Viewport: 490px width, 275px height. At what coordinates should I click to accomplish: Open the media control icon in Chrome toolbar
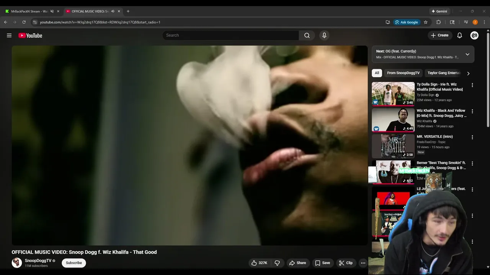point(466,22)
